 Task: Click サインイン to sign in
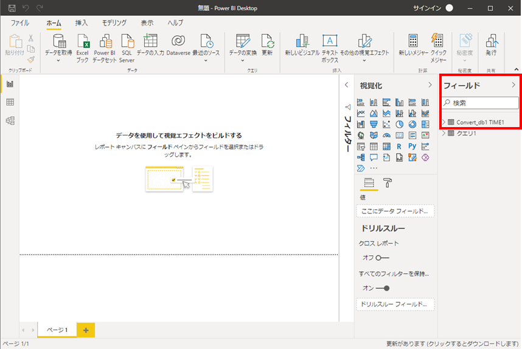click(x=426, y=8)
